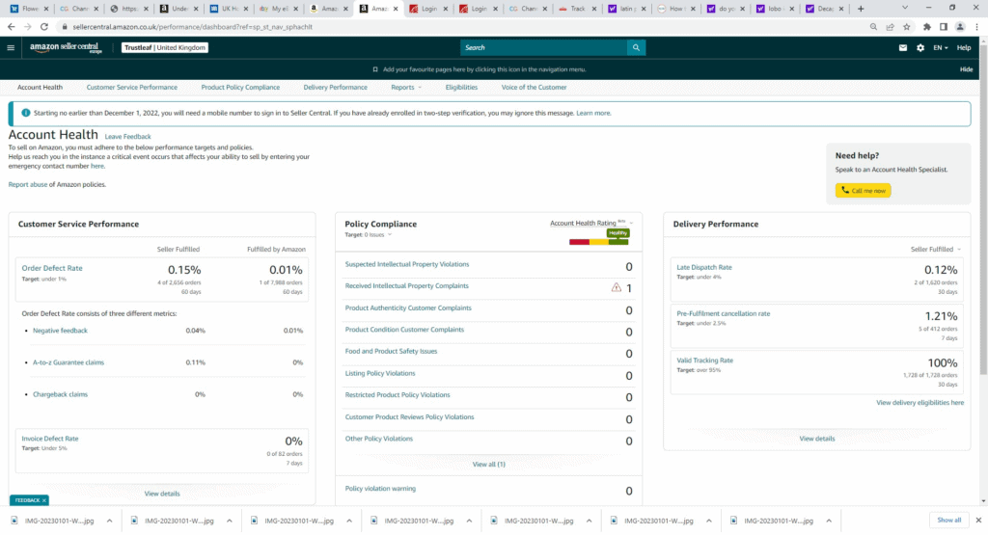The height and width of the screenshot is (535, 988).
Task: Click the search magnifier button
Action: 636,47
